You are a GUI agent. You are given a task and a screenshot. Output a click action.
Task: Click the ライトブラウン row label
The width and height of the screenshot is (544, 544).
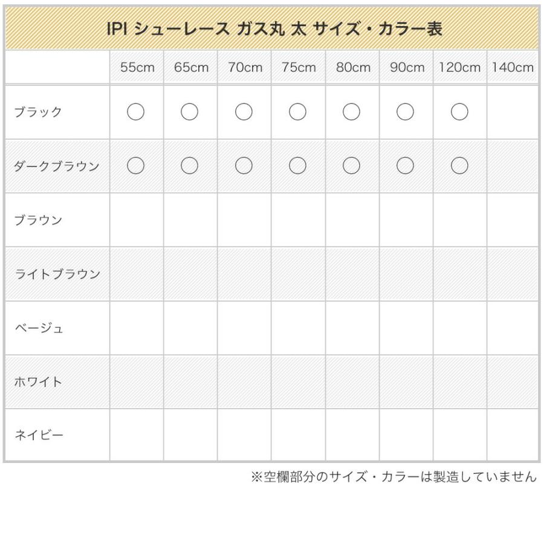pos(56,274)
